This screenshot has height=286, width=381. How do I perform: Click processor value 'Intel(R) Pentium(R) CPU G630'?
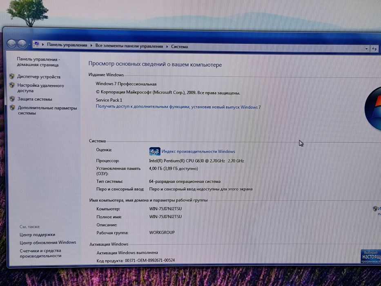point(196,161)
